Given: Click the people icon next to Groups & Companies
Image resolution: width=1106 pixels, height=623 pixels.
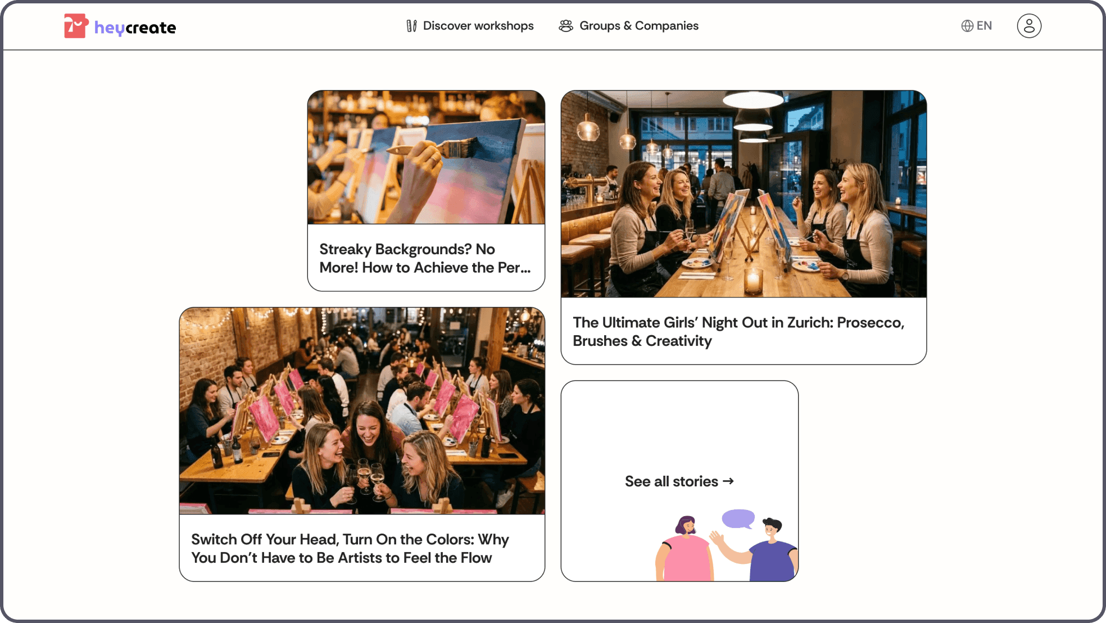Looking at the screenshot, I should 566,25.
